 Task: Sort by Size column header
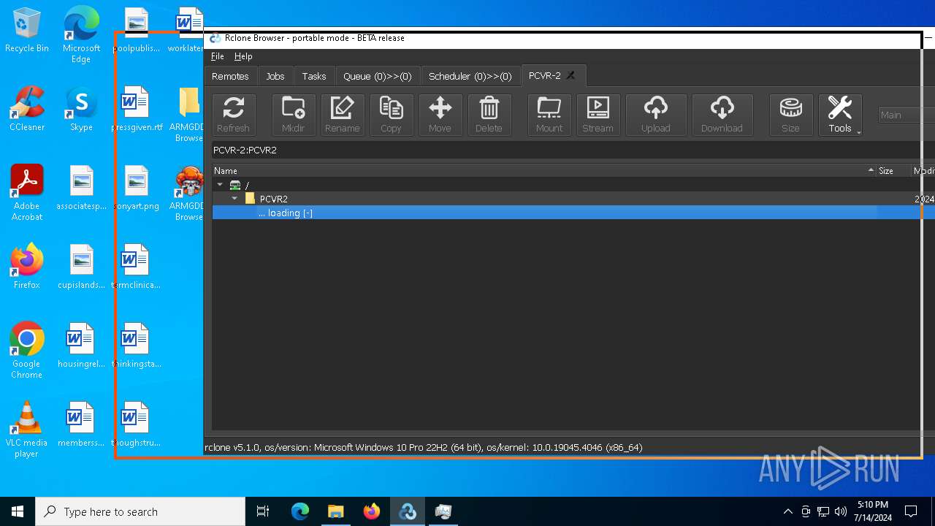(x=893, y=170)
